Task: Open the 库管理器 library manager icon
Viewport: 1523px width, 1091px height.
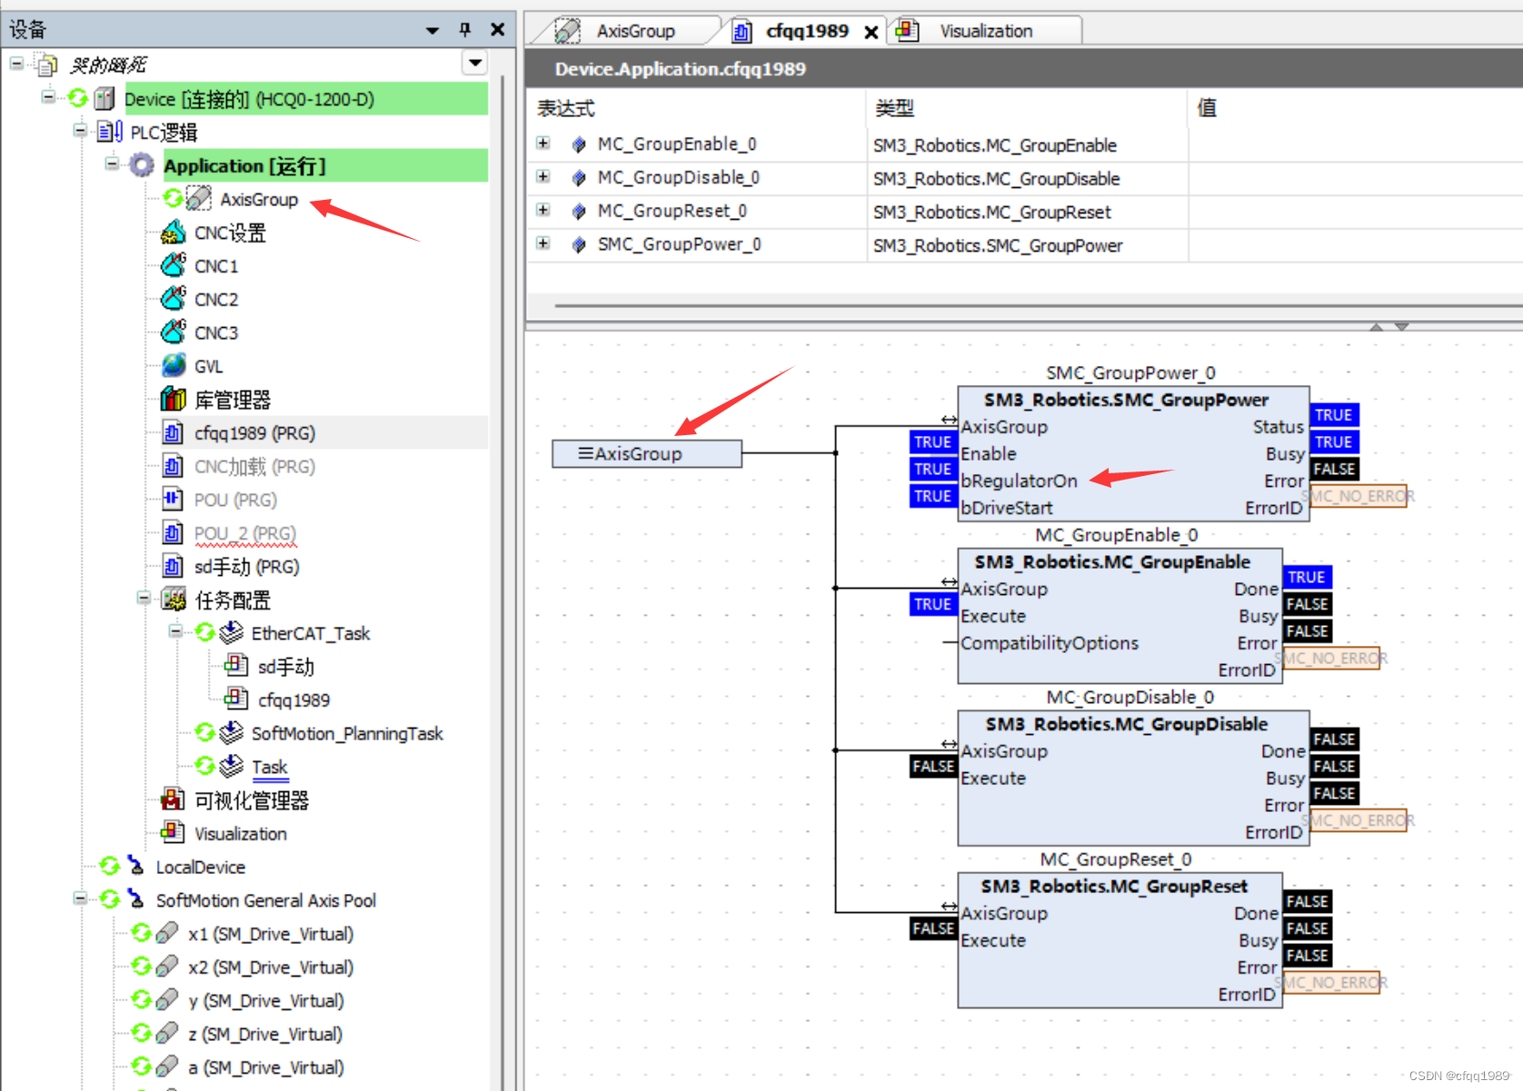Action: (173, 399)
